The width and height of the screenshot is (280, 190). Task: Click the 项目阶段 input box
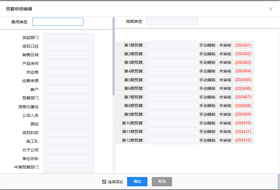(x=69, y=133)
